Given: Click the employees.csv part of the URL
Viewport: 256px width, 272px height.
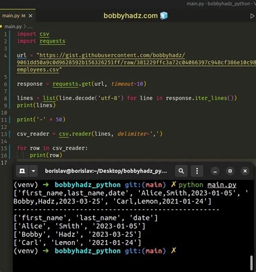Looking at the screenshot, I should click(38, 70).
